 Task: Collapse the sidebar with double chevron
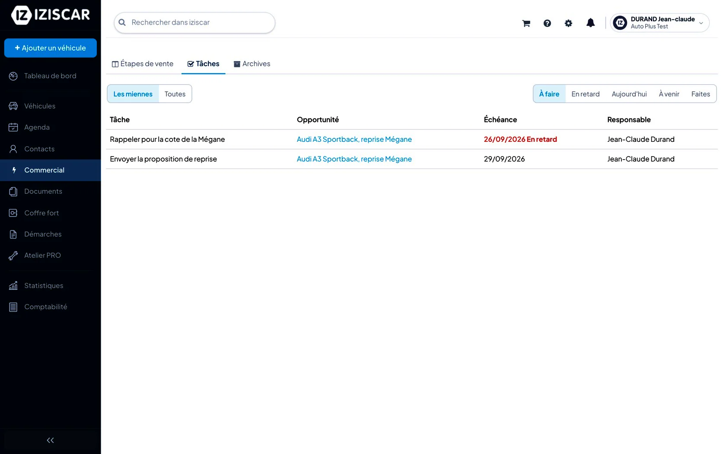(x=50, y=440)
